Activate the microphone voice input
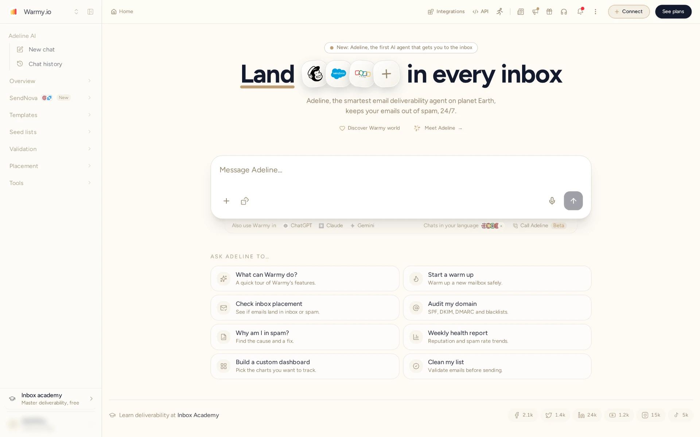Image resolution: width=700 pixels, height=437 pixels. click(x=552, y=201)
